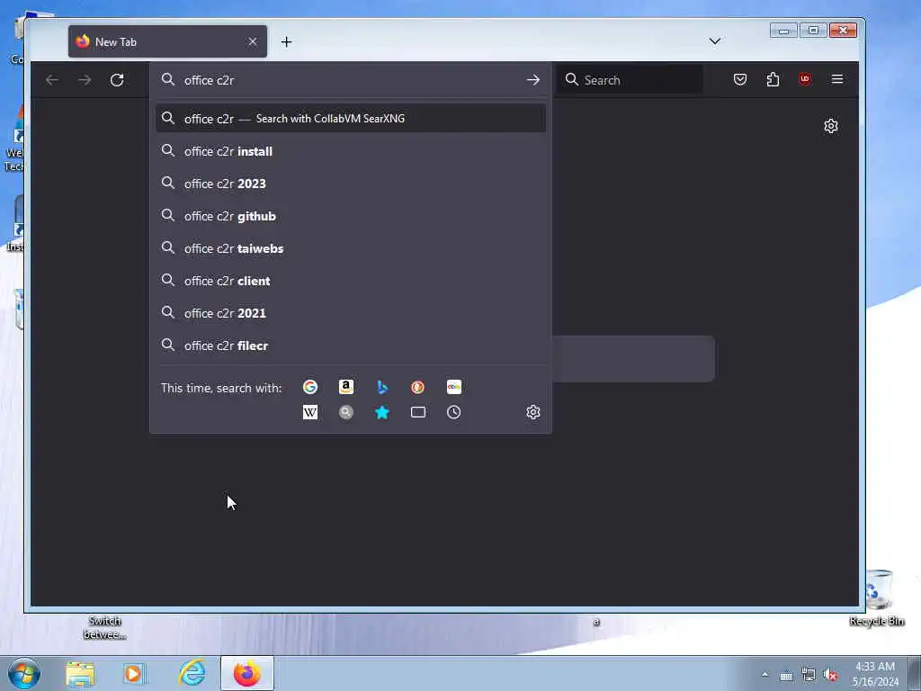Open the muted volume tray icon
The width and height of the screenshot is (921, 691).
(x=830, y=675)
